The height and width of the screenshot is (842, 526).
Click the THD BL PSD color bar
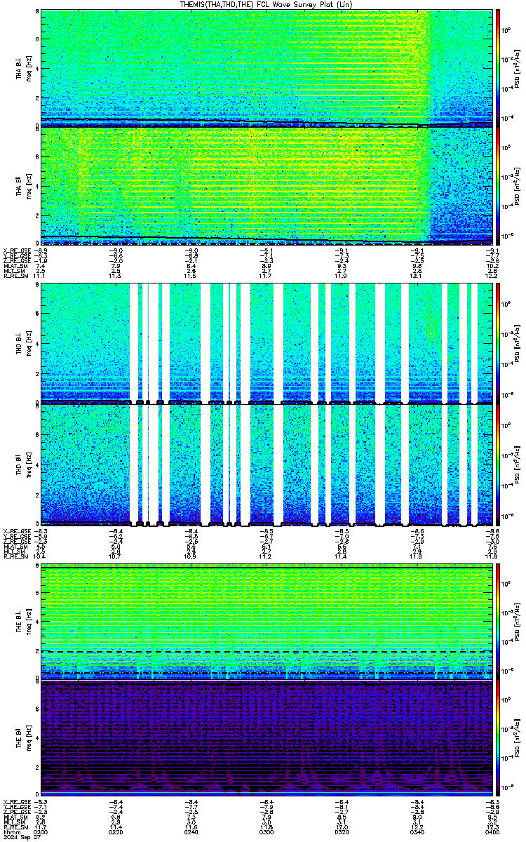(x=499, y=342)
